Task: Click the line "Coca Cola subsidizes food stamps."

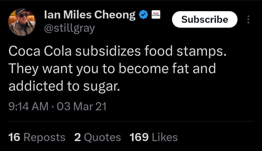Action: pos(117,52)
